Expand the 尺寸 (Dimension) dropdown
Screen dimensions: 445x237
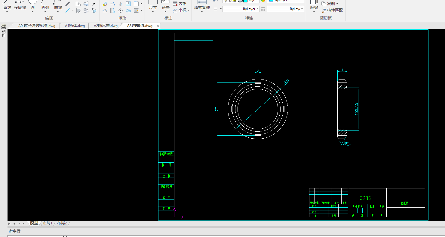(x=153, y=12)
